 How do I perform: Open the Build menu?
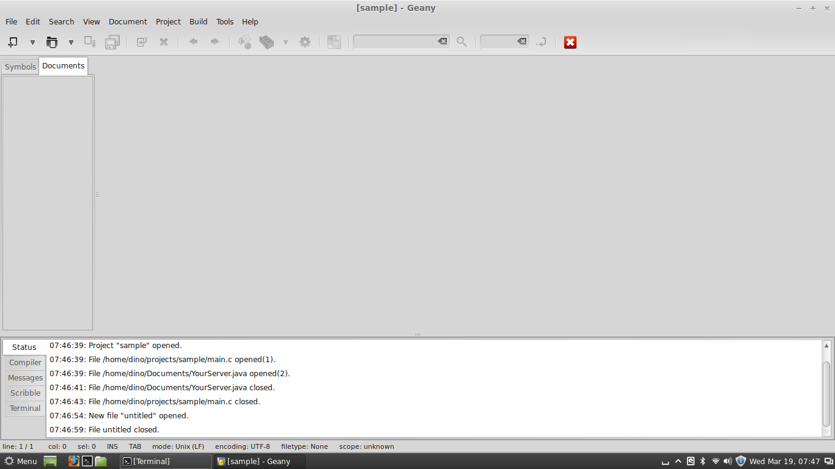click(199, 21)
